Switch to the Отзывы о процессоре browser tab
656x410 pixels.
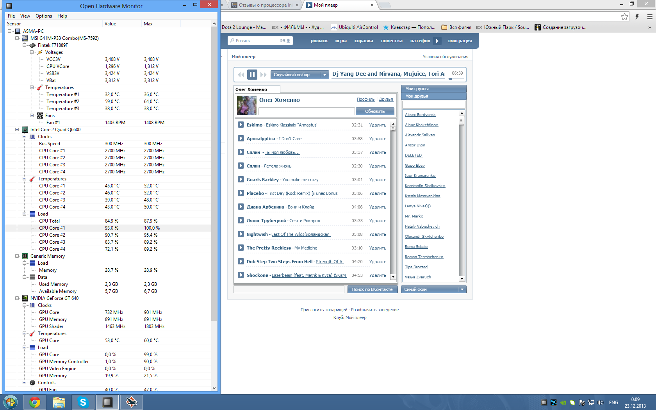[x=266, y=5]
